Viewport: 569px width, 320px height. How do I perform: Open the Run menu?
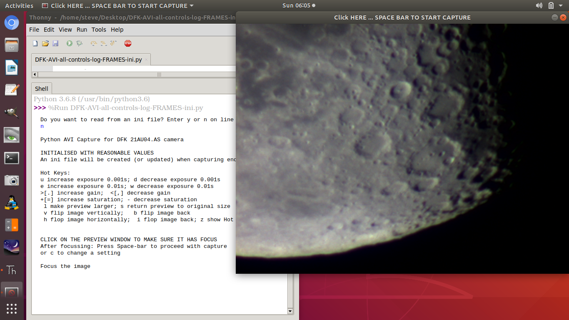[82, 30]
